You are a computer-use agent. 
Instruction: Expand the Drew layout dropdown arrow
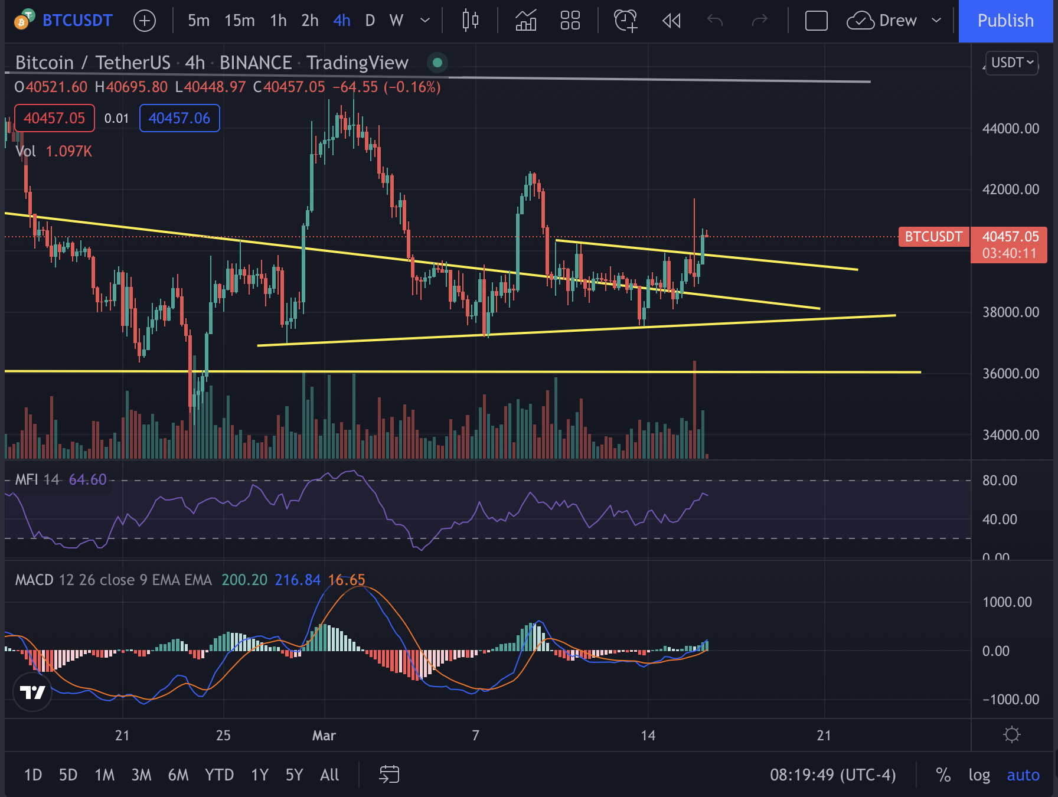(x=936, y=21)
